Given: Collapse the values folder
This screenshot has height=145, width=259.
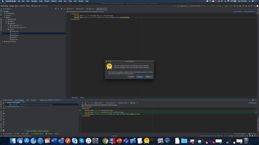Looking at the screenshot, I should click(x=6, y=29).
